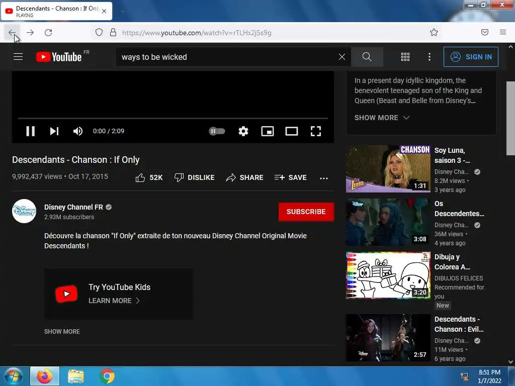
Task: Select the Descendants - Chanson tab
Action: tap(56, 11)
